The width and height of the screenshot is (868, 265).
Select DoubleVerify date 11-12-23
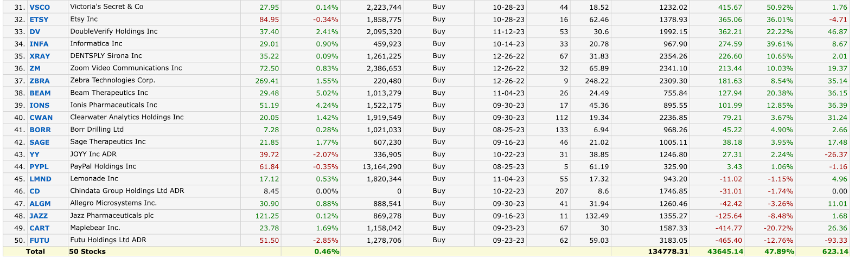[508, 31]
